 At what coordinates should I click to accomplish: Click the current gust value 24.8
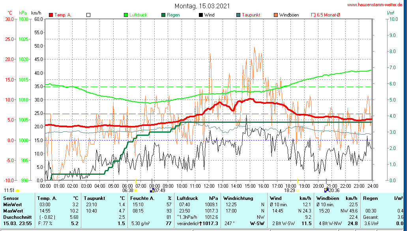(x=353, y=224)
